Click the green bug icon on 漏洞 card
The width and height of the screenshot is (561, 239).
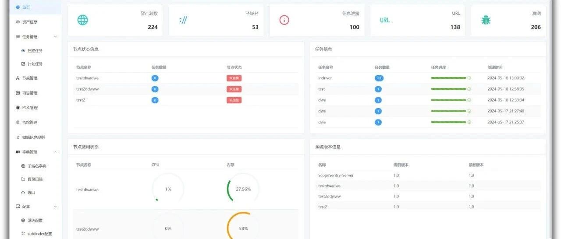(486, 20)
